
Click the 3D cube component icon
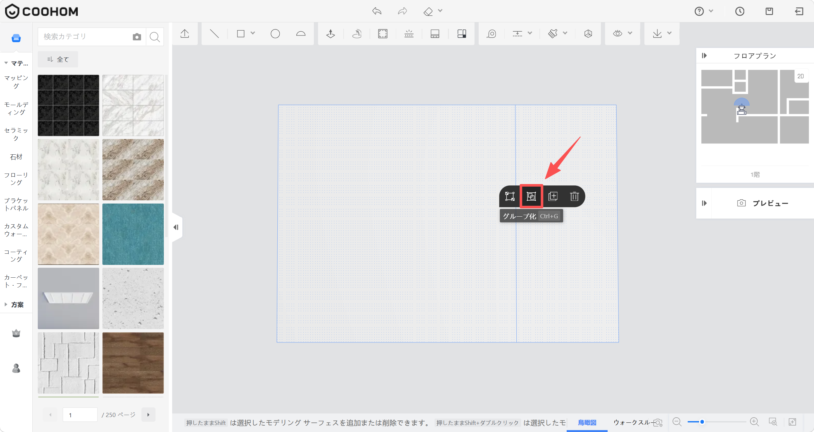588,34
